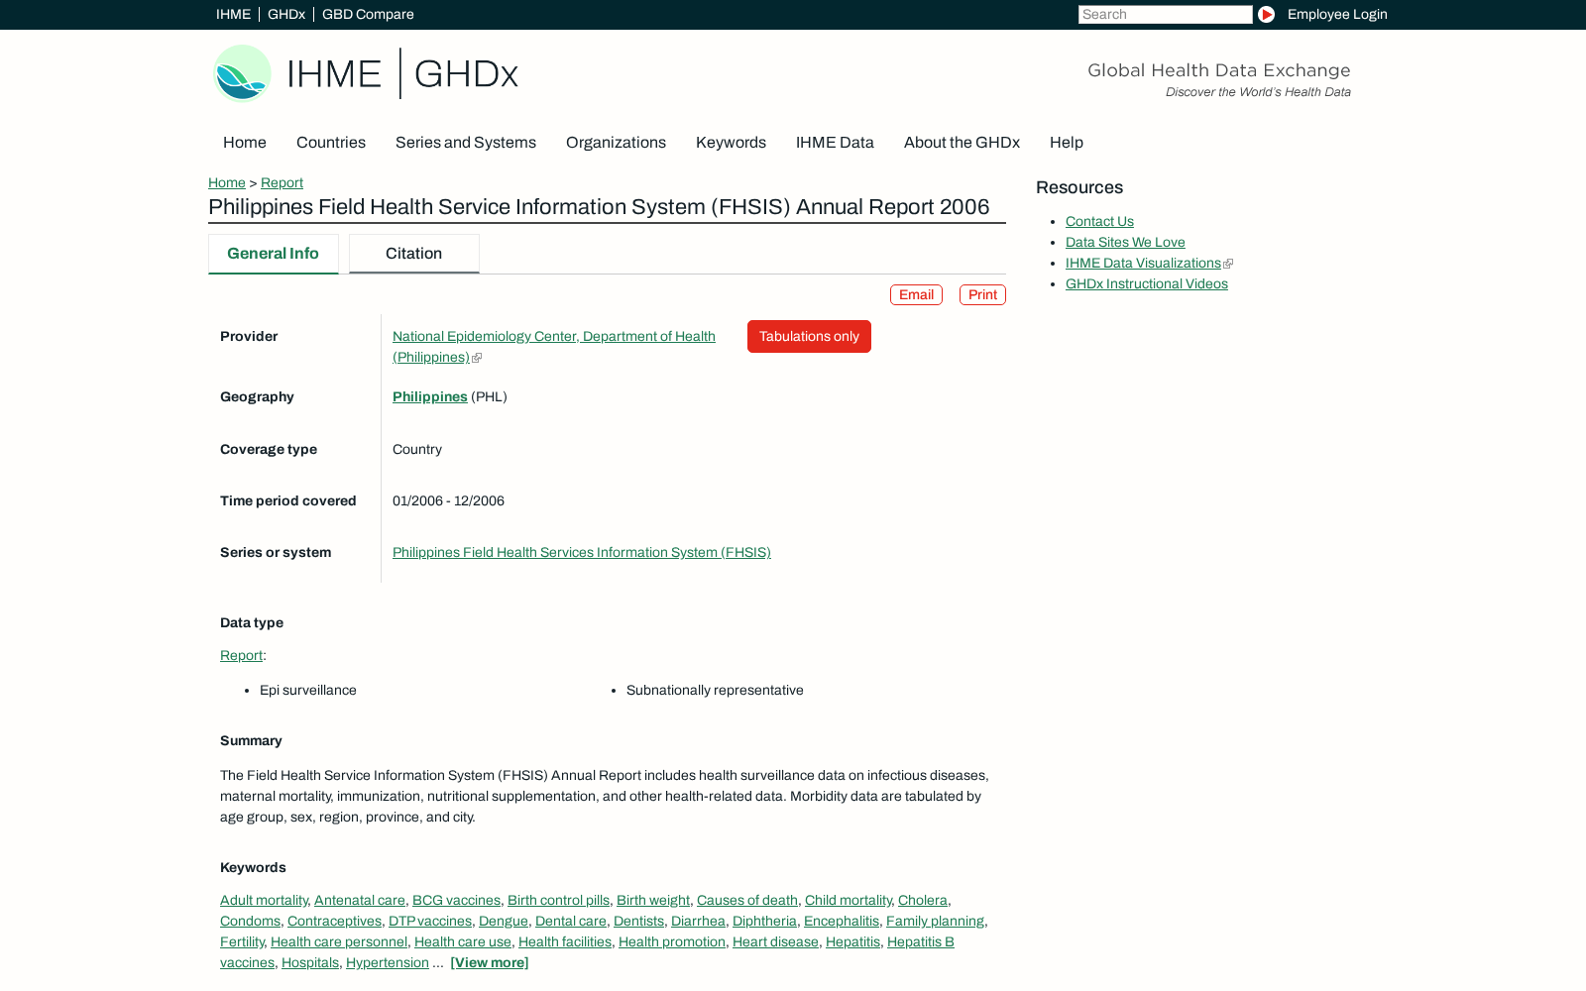This screenshot has width=1586, height=991.
Task: Open Contact Us resource link
Action: tap(1099, 221)
